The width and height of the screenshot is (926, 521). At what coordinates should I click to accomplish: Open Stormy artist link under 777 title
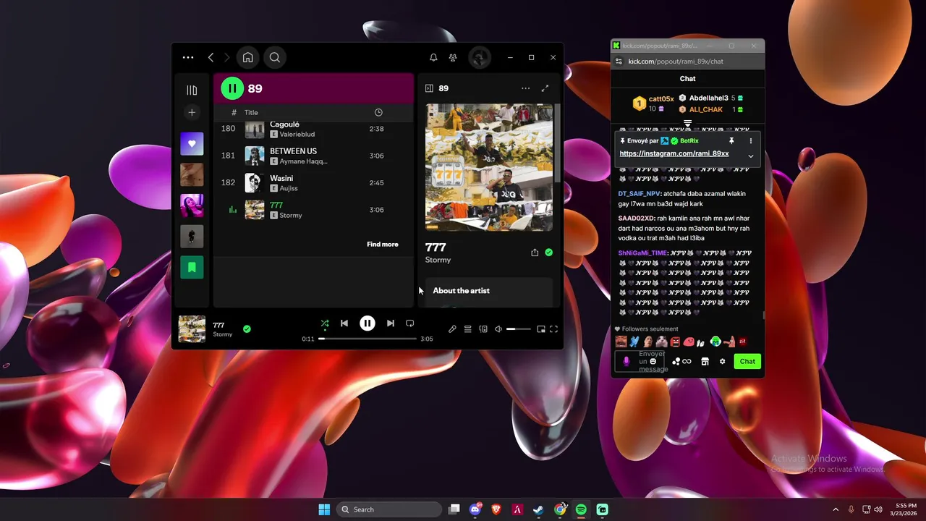[438, 260]
